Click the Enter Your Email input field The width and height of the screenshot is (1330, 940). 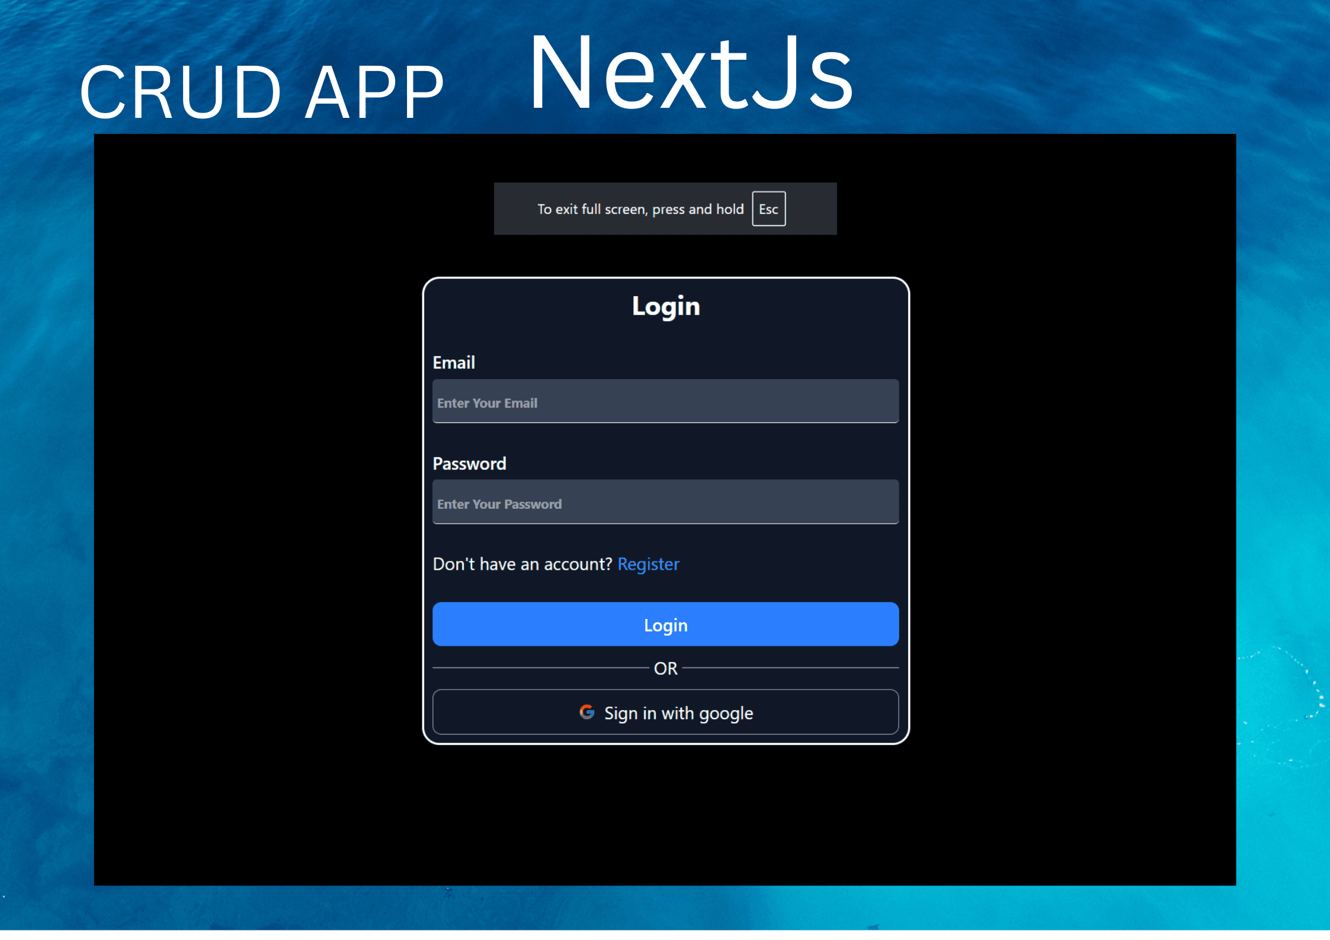665,402
